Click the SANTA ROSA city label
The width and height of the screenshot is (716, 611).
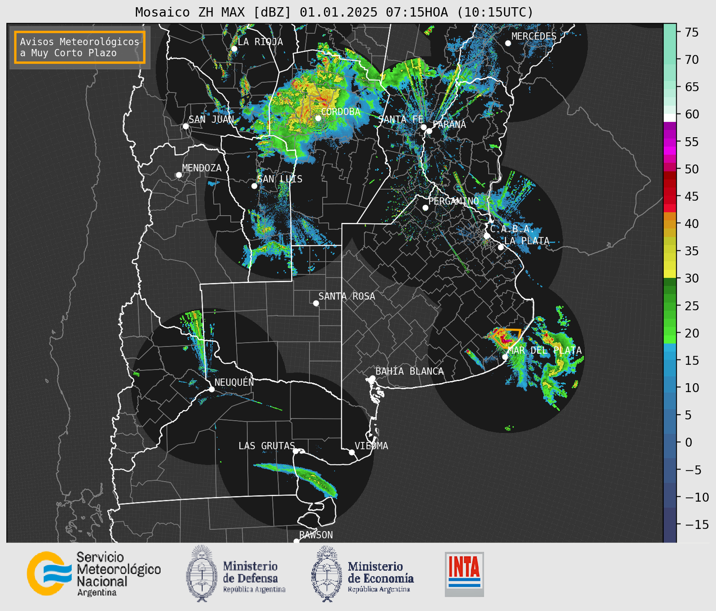coord(347,296)
